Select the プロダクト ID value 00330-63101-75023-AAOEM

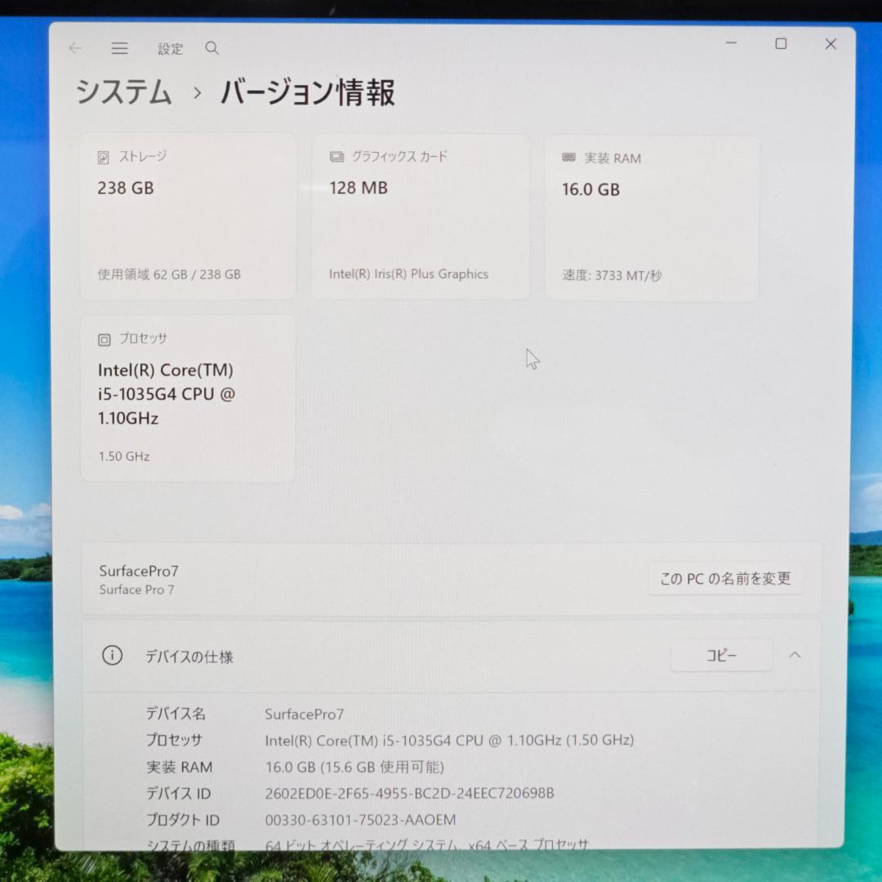click(x=360, y=820)
